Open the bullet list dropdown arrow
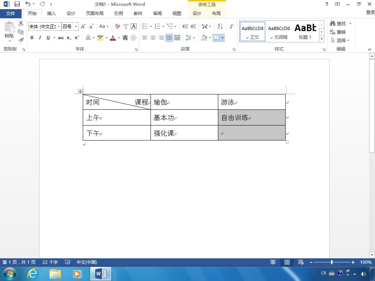Viewport: 375px width, 281px height. click(x=151, y=26)
